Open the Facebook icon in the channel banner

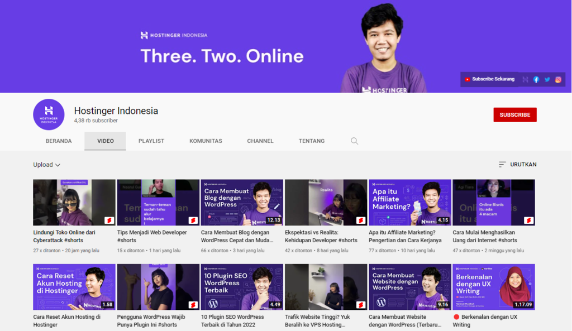tap(536, 79)
